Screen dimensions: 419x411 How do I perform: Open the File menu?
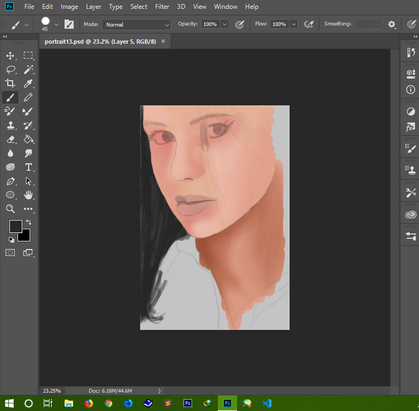tap(29, 7)
